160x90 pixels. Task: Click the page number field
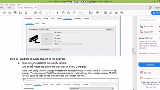click(x=46, y=13)
